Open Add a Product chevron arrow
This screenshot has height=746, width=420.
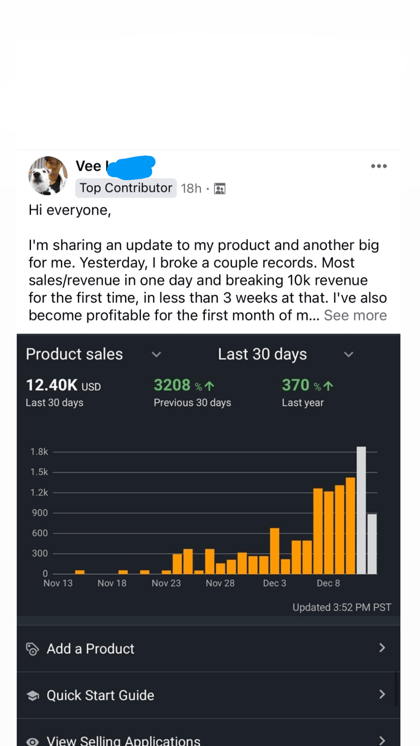[382, 648]
